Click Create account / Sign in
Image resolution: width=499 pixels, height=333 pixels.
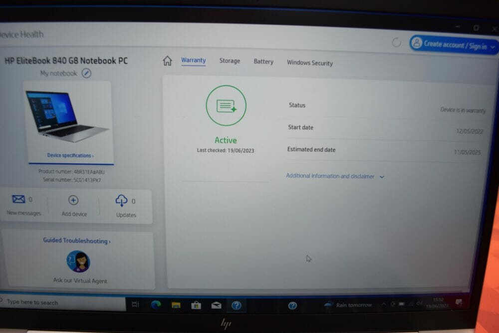[x=454, y=44]
